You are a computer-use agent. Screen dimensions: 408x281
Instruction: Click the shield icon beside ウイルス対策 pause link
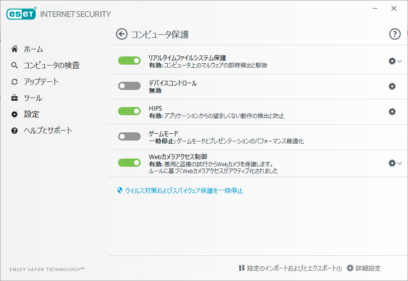[x=120, y=190]
